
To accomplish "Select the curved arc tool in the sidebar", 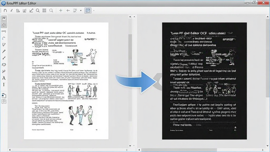I will [x=4, y=38].
